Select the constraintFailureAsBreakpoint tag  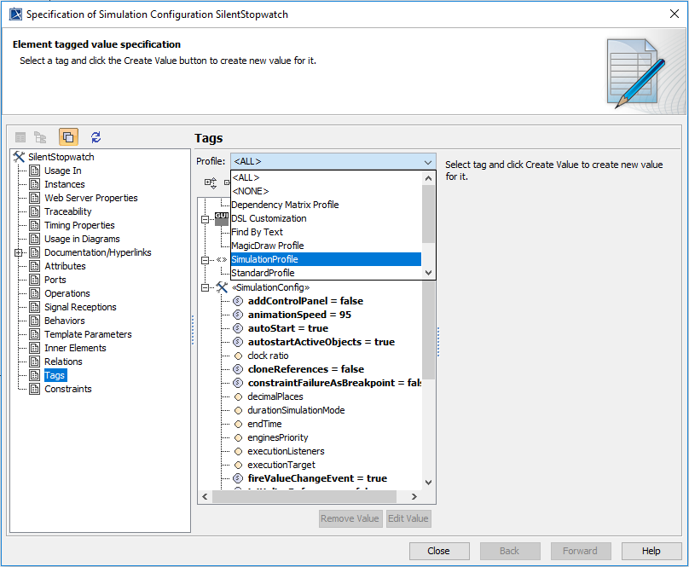coord(334,383)
